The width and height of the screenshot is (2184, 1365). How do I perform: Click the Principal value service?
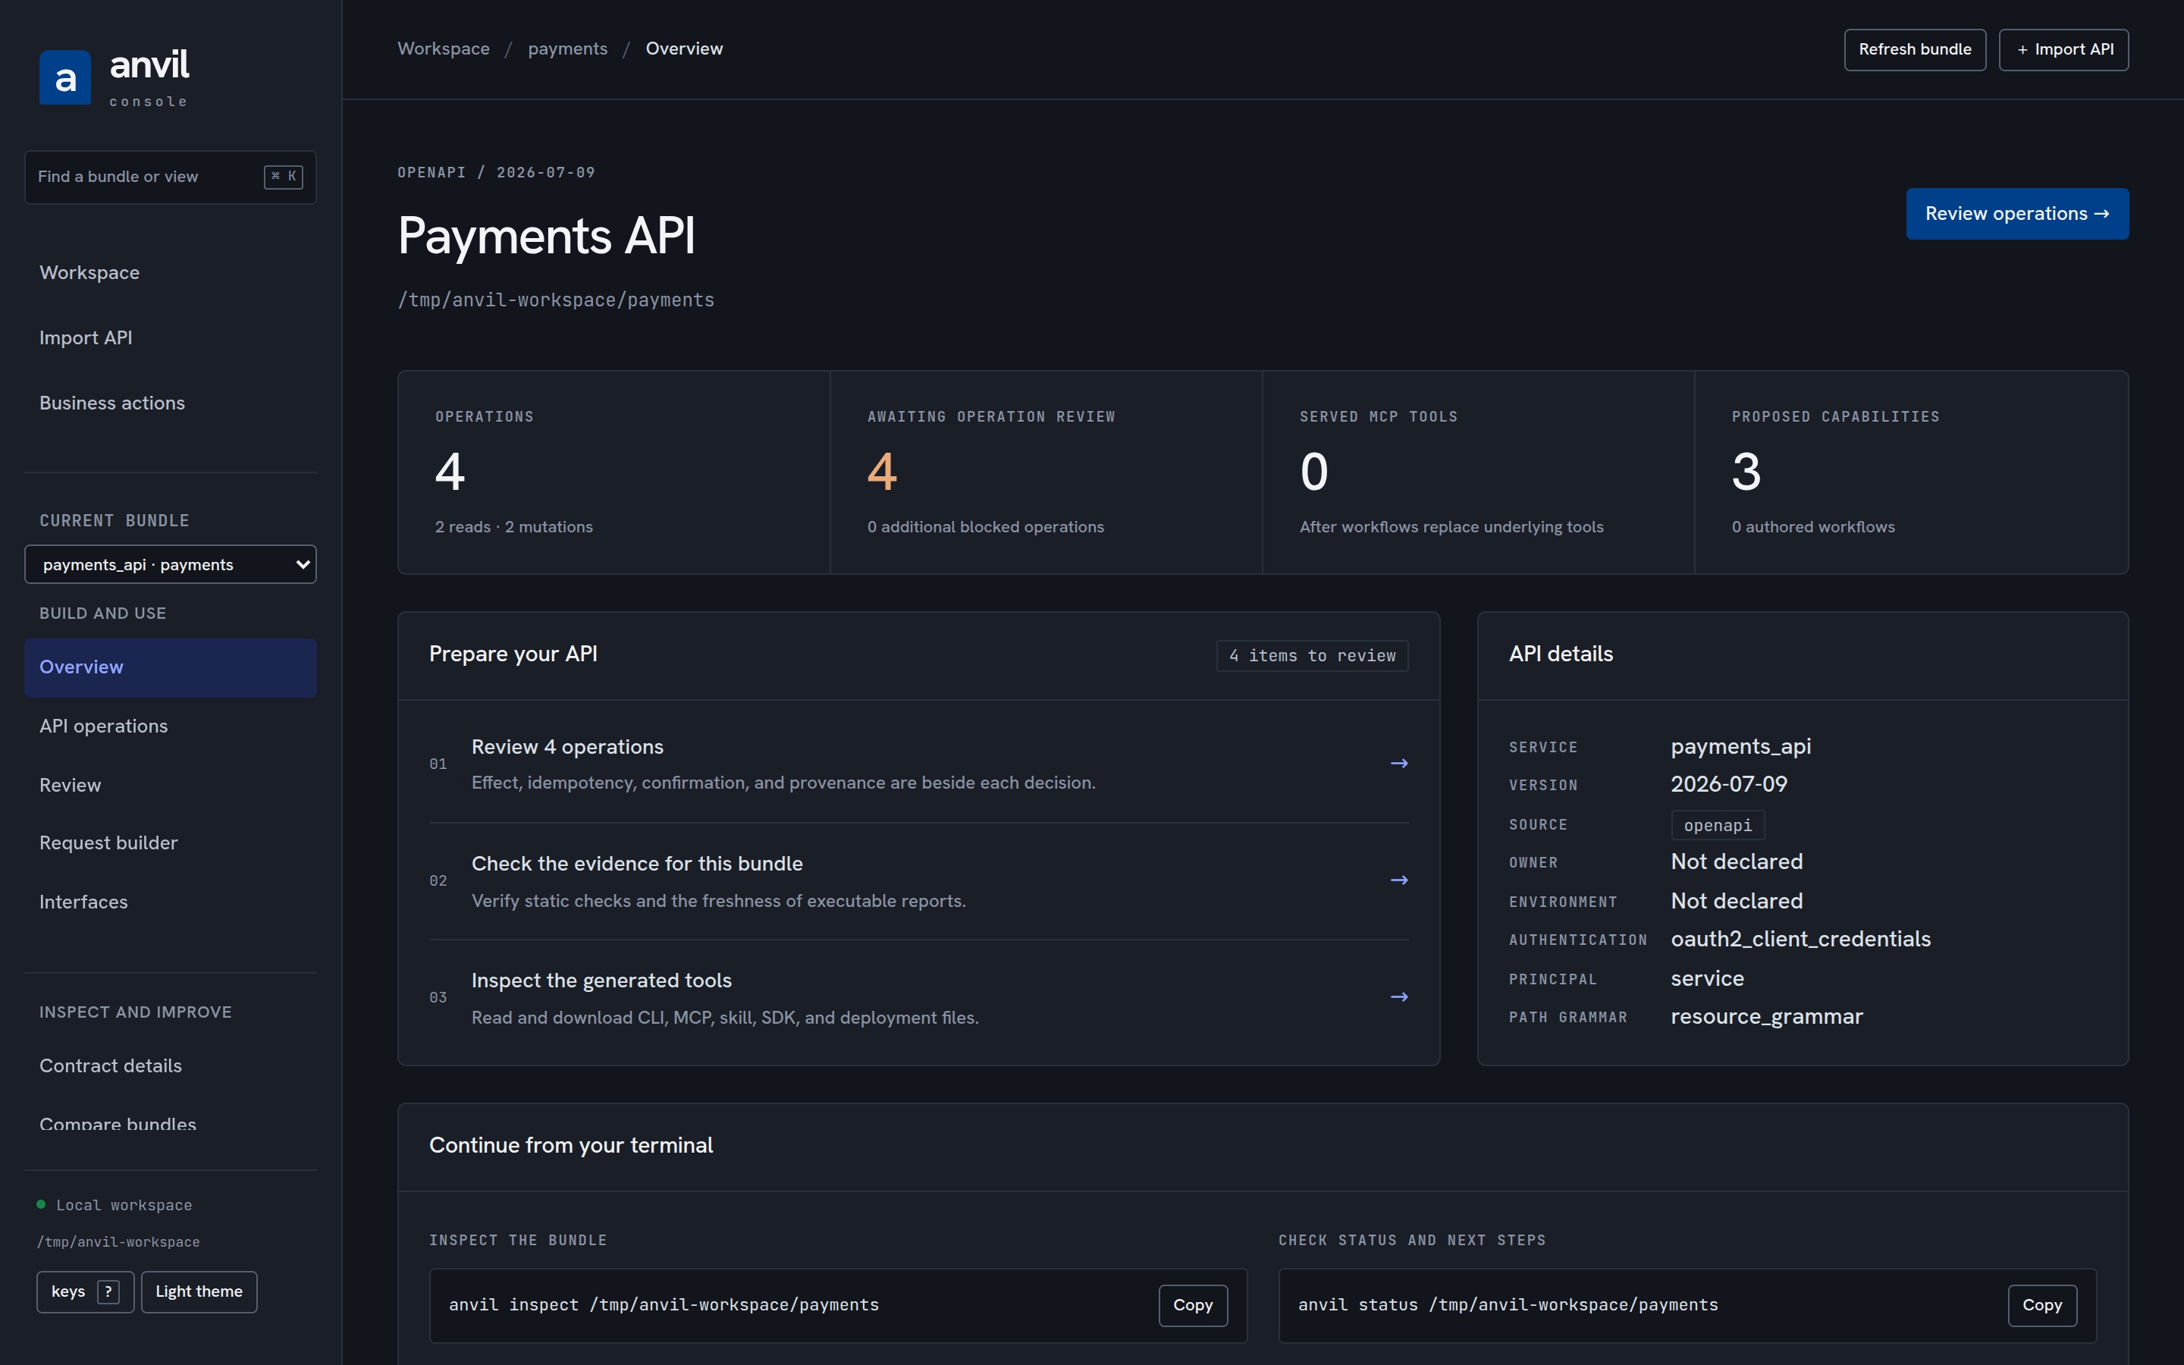[x=1706, y=980]
